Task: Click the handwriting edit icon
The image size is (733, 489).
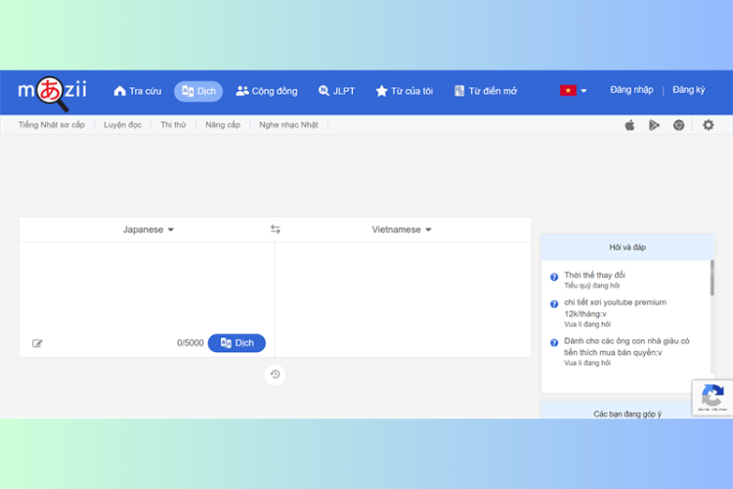Action: 37,343
